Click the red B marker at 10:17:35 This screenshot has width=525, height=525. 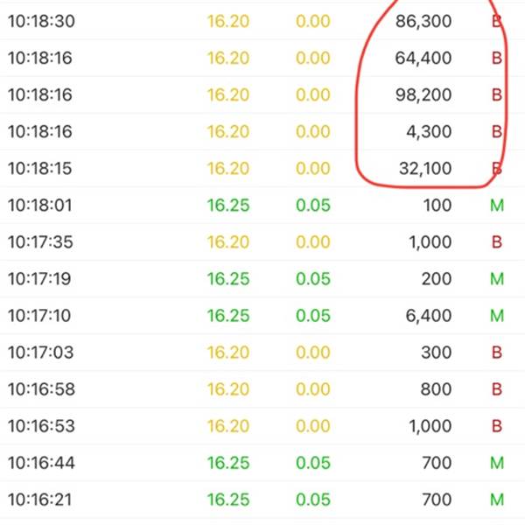(x=497, y=242)
